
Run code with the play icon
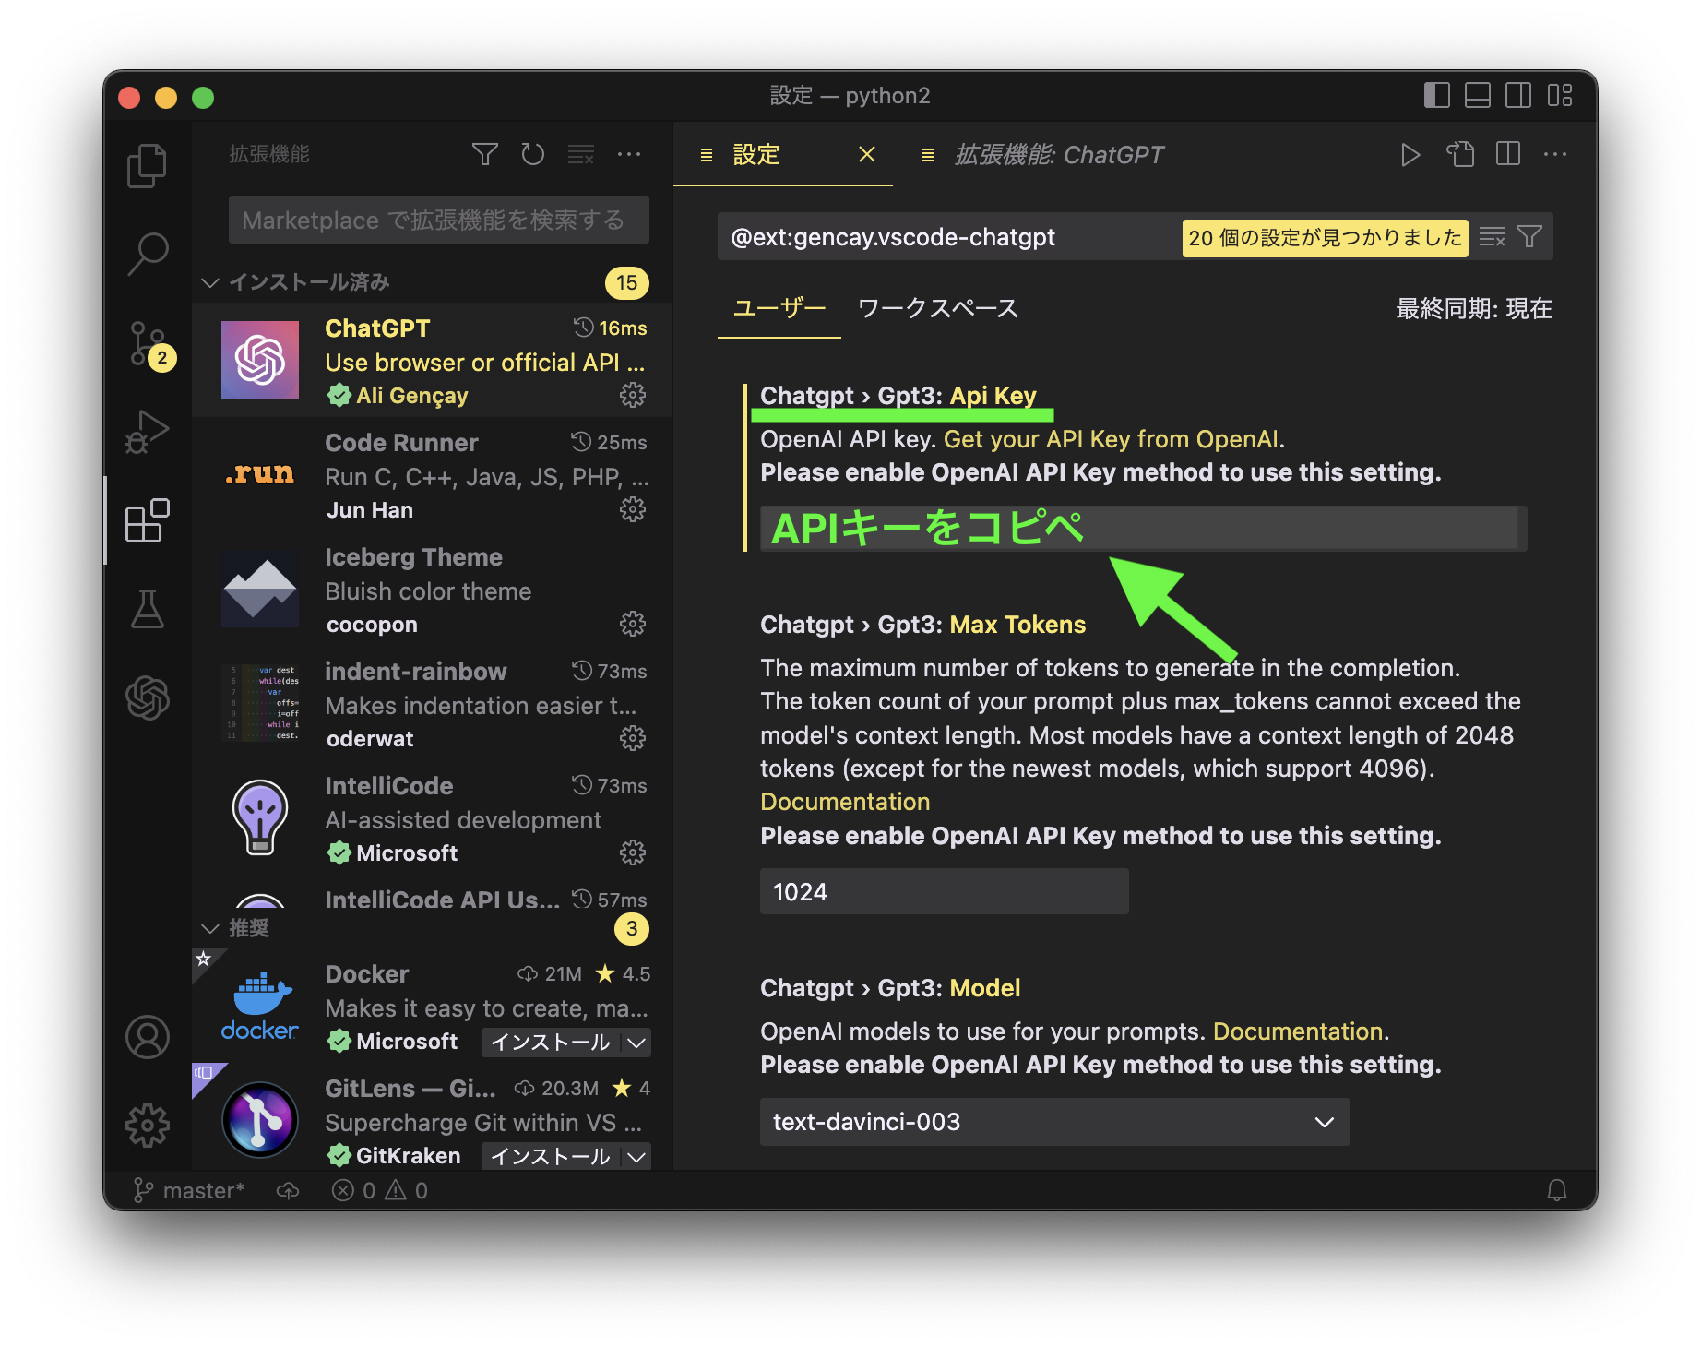click(1410, 154)
